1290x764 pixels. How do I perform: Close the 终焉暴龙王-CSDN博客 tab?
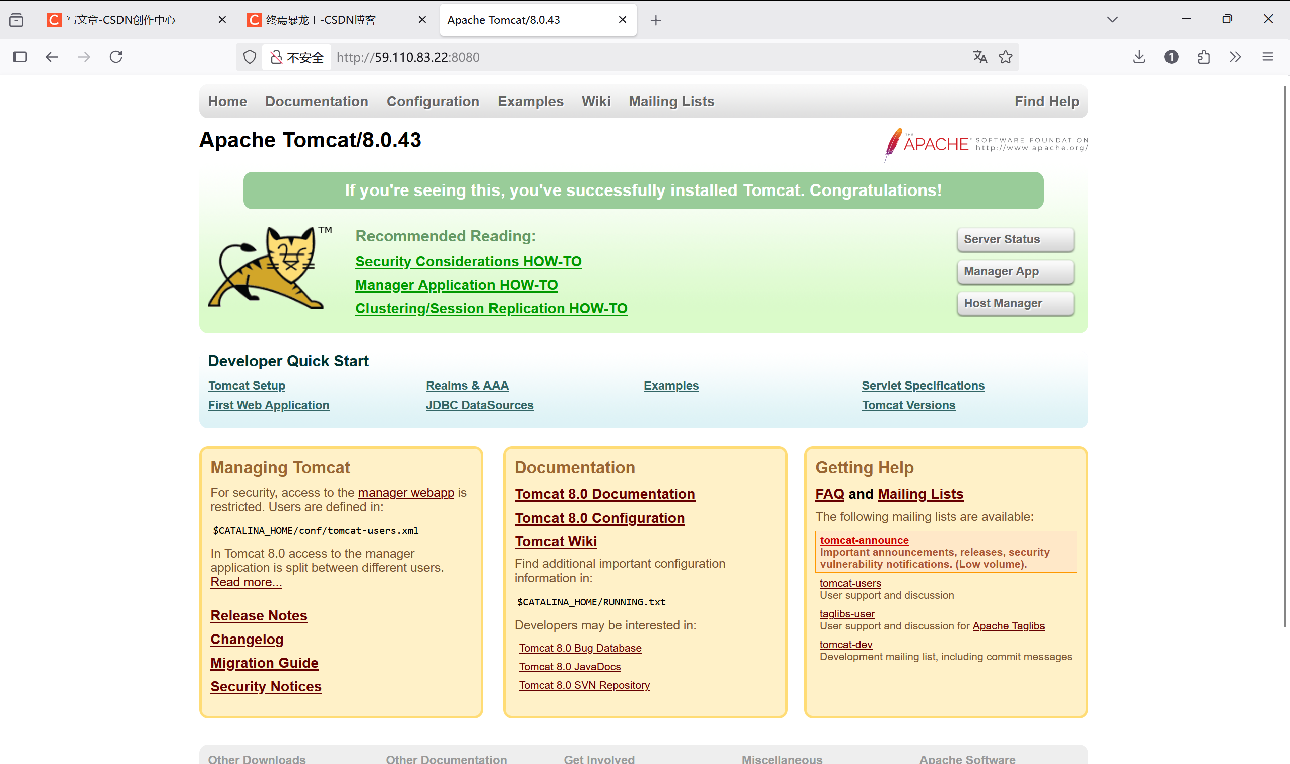422,20
